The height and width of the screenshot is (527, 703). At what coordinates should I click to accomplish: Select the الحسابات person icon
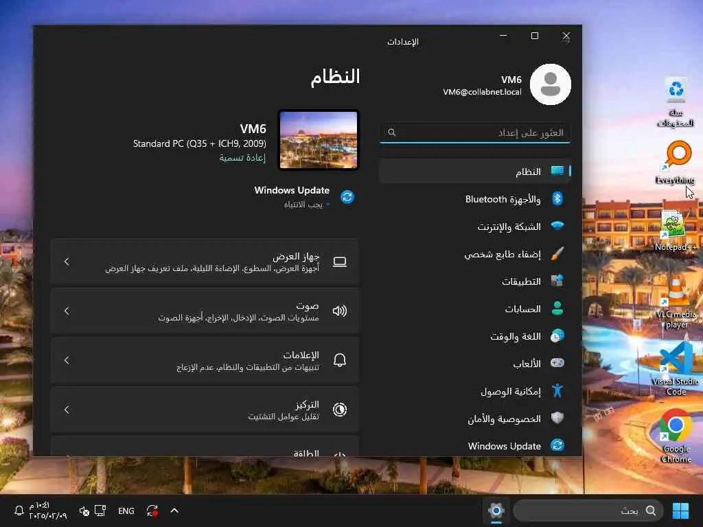(557, 308)
